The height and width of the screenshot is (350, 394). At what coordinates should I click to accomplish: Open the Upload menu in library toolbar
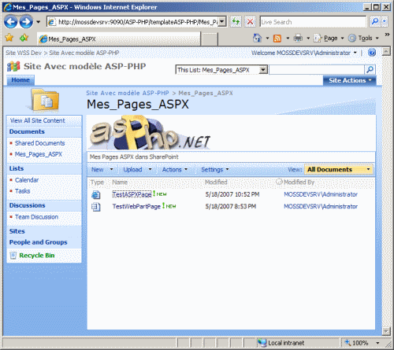(137, 170)
